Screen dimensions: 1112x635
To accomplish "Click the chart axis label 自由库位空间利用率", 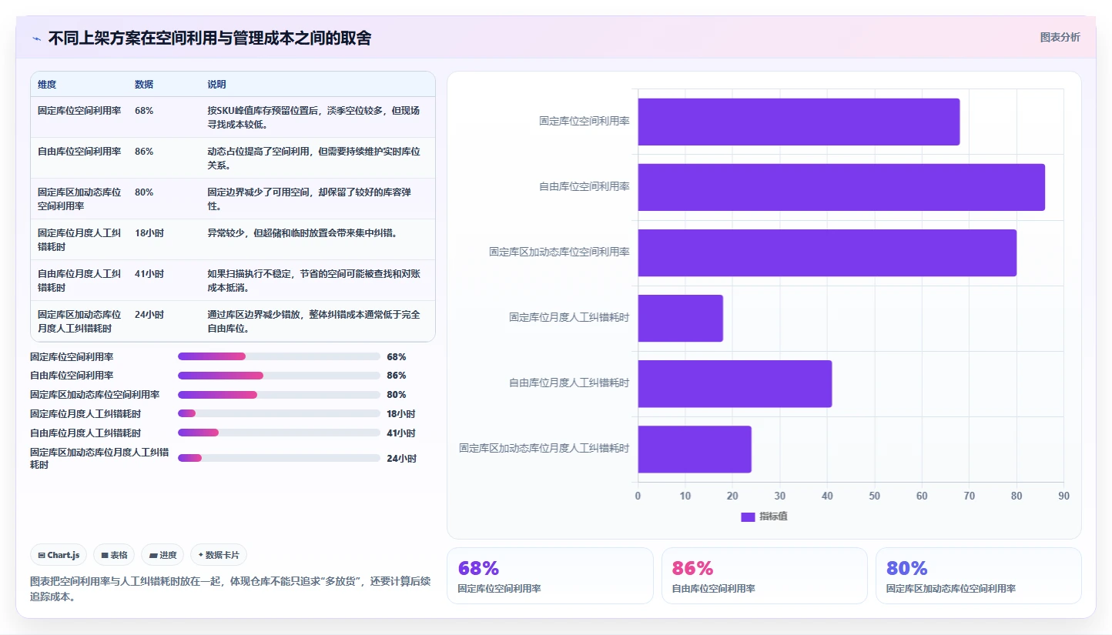I will (584, 187).
